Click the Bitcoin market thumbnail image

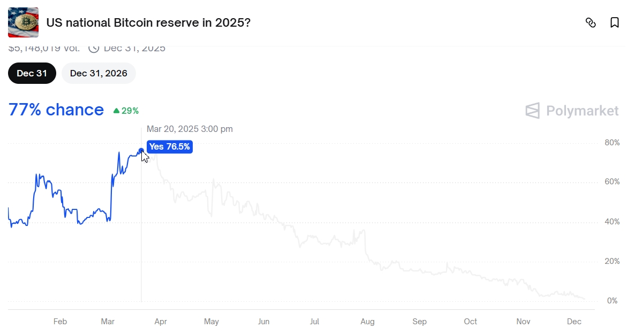(x=22, y=22)
